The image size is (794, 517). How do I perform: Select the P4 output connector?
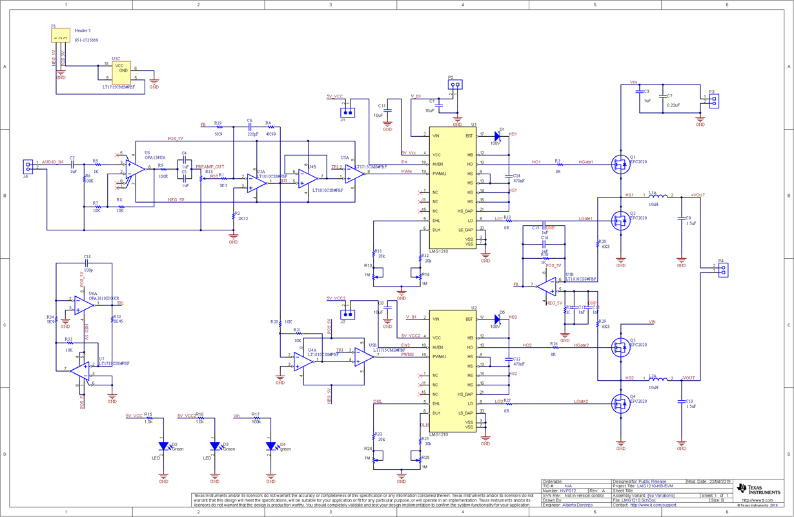pyautogui.click(x=723, y=269)
